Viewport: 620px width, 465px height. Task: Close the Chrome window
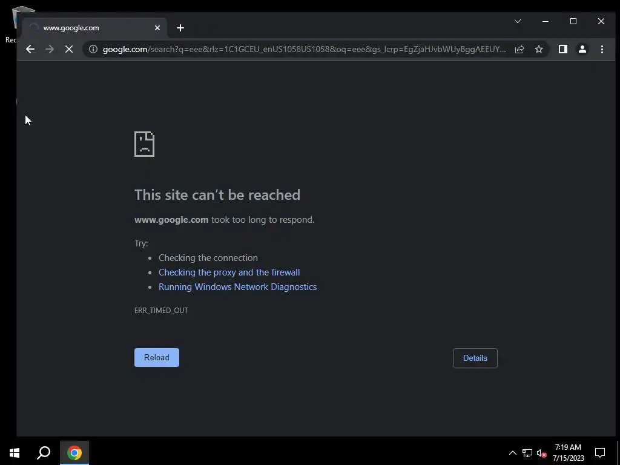pos(601,21)
